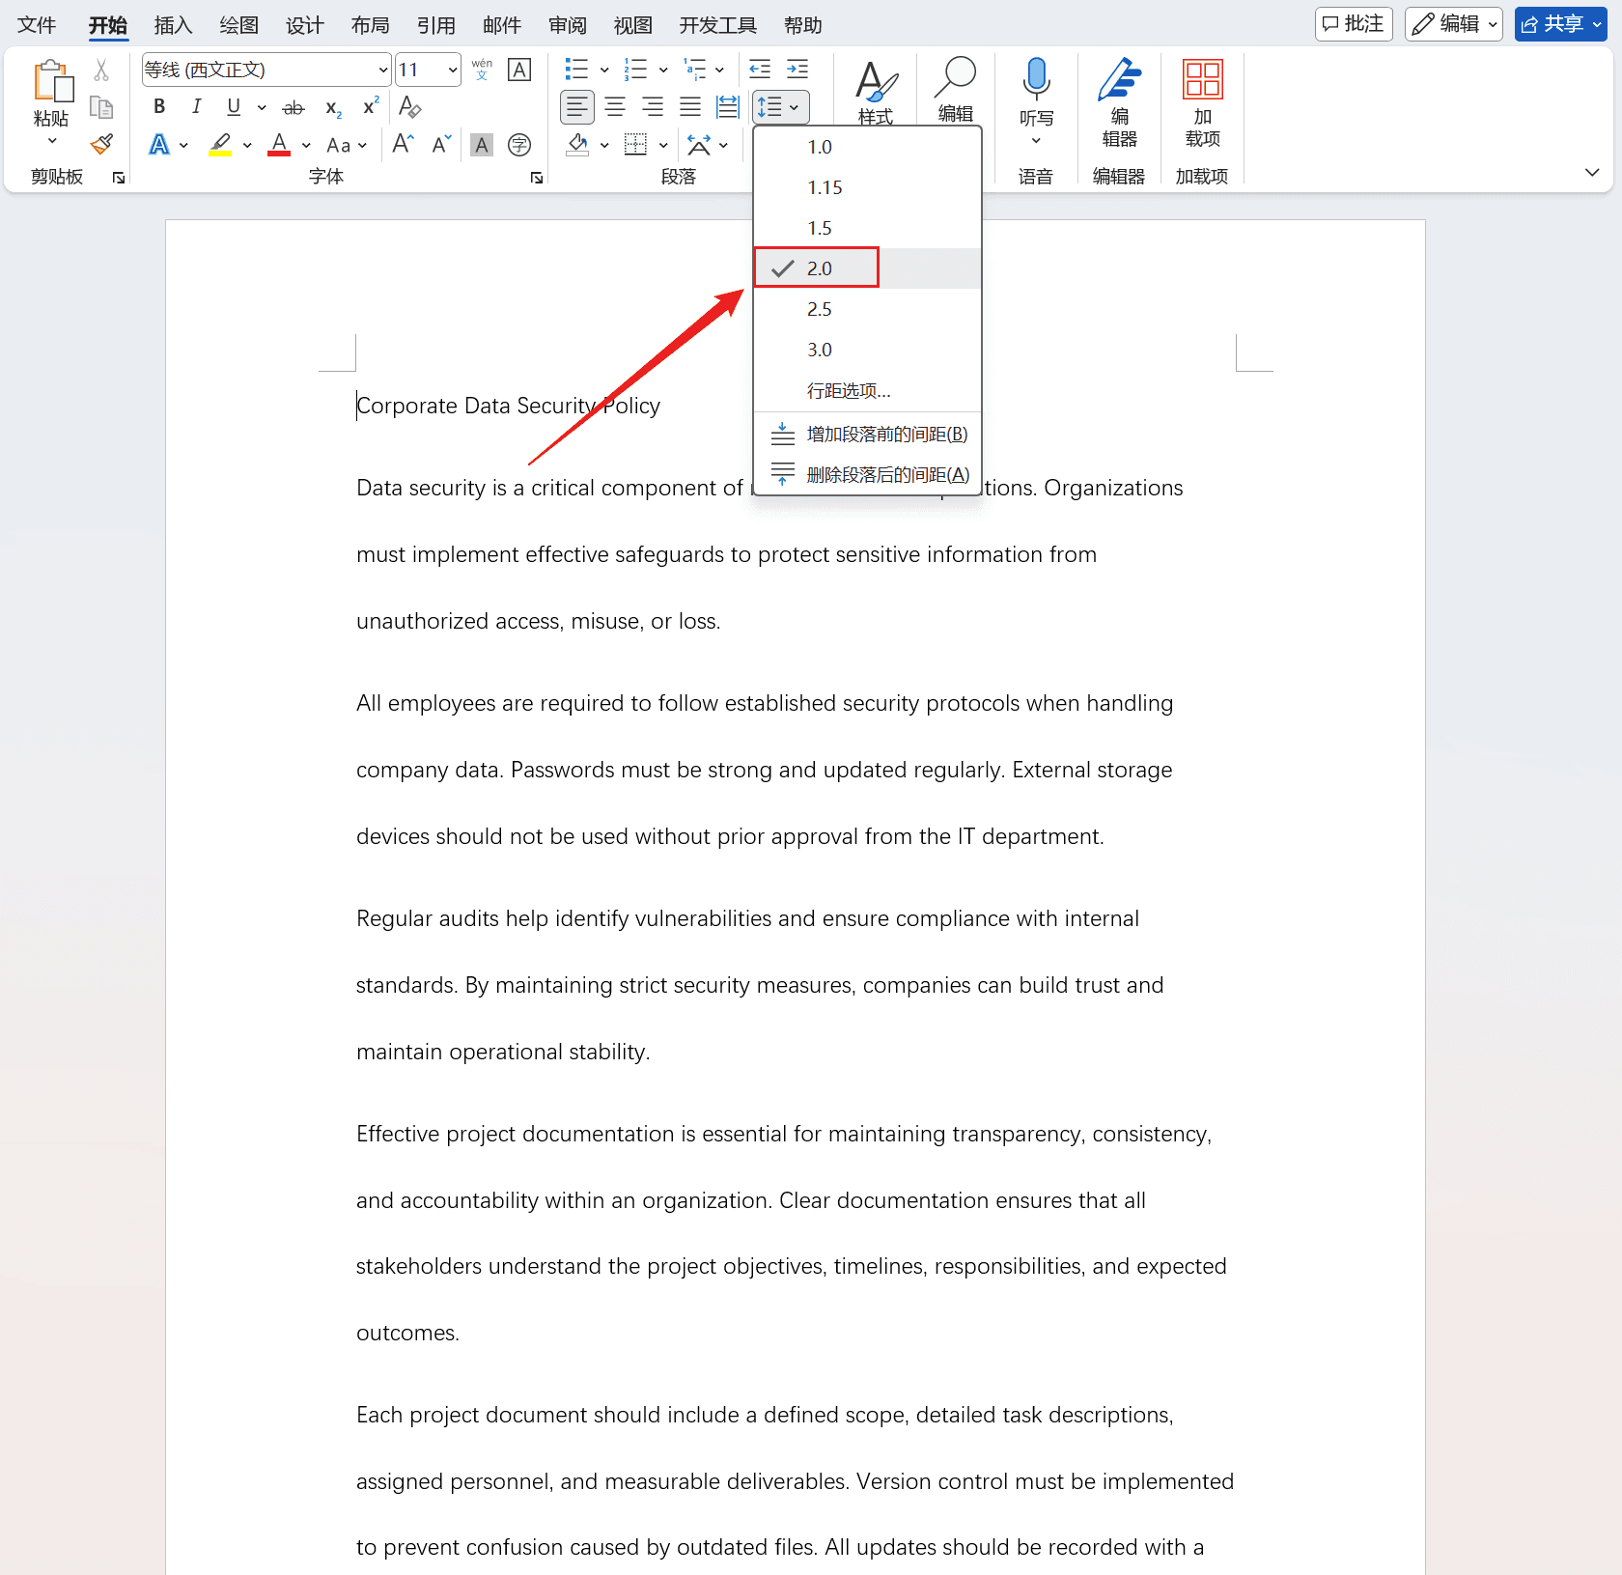Click the 批注 comments button

(x=1353, y=24)
